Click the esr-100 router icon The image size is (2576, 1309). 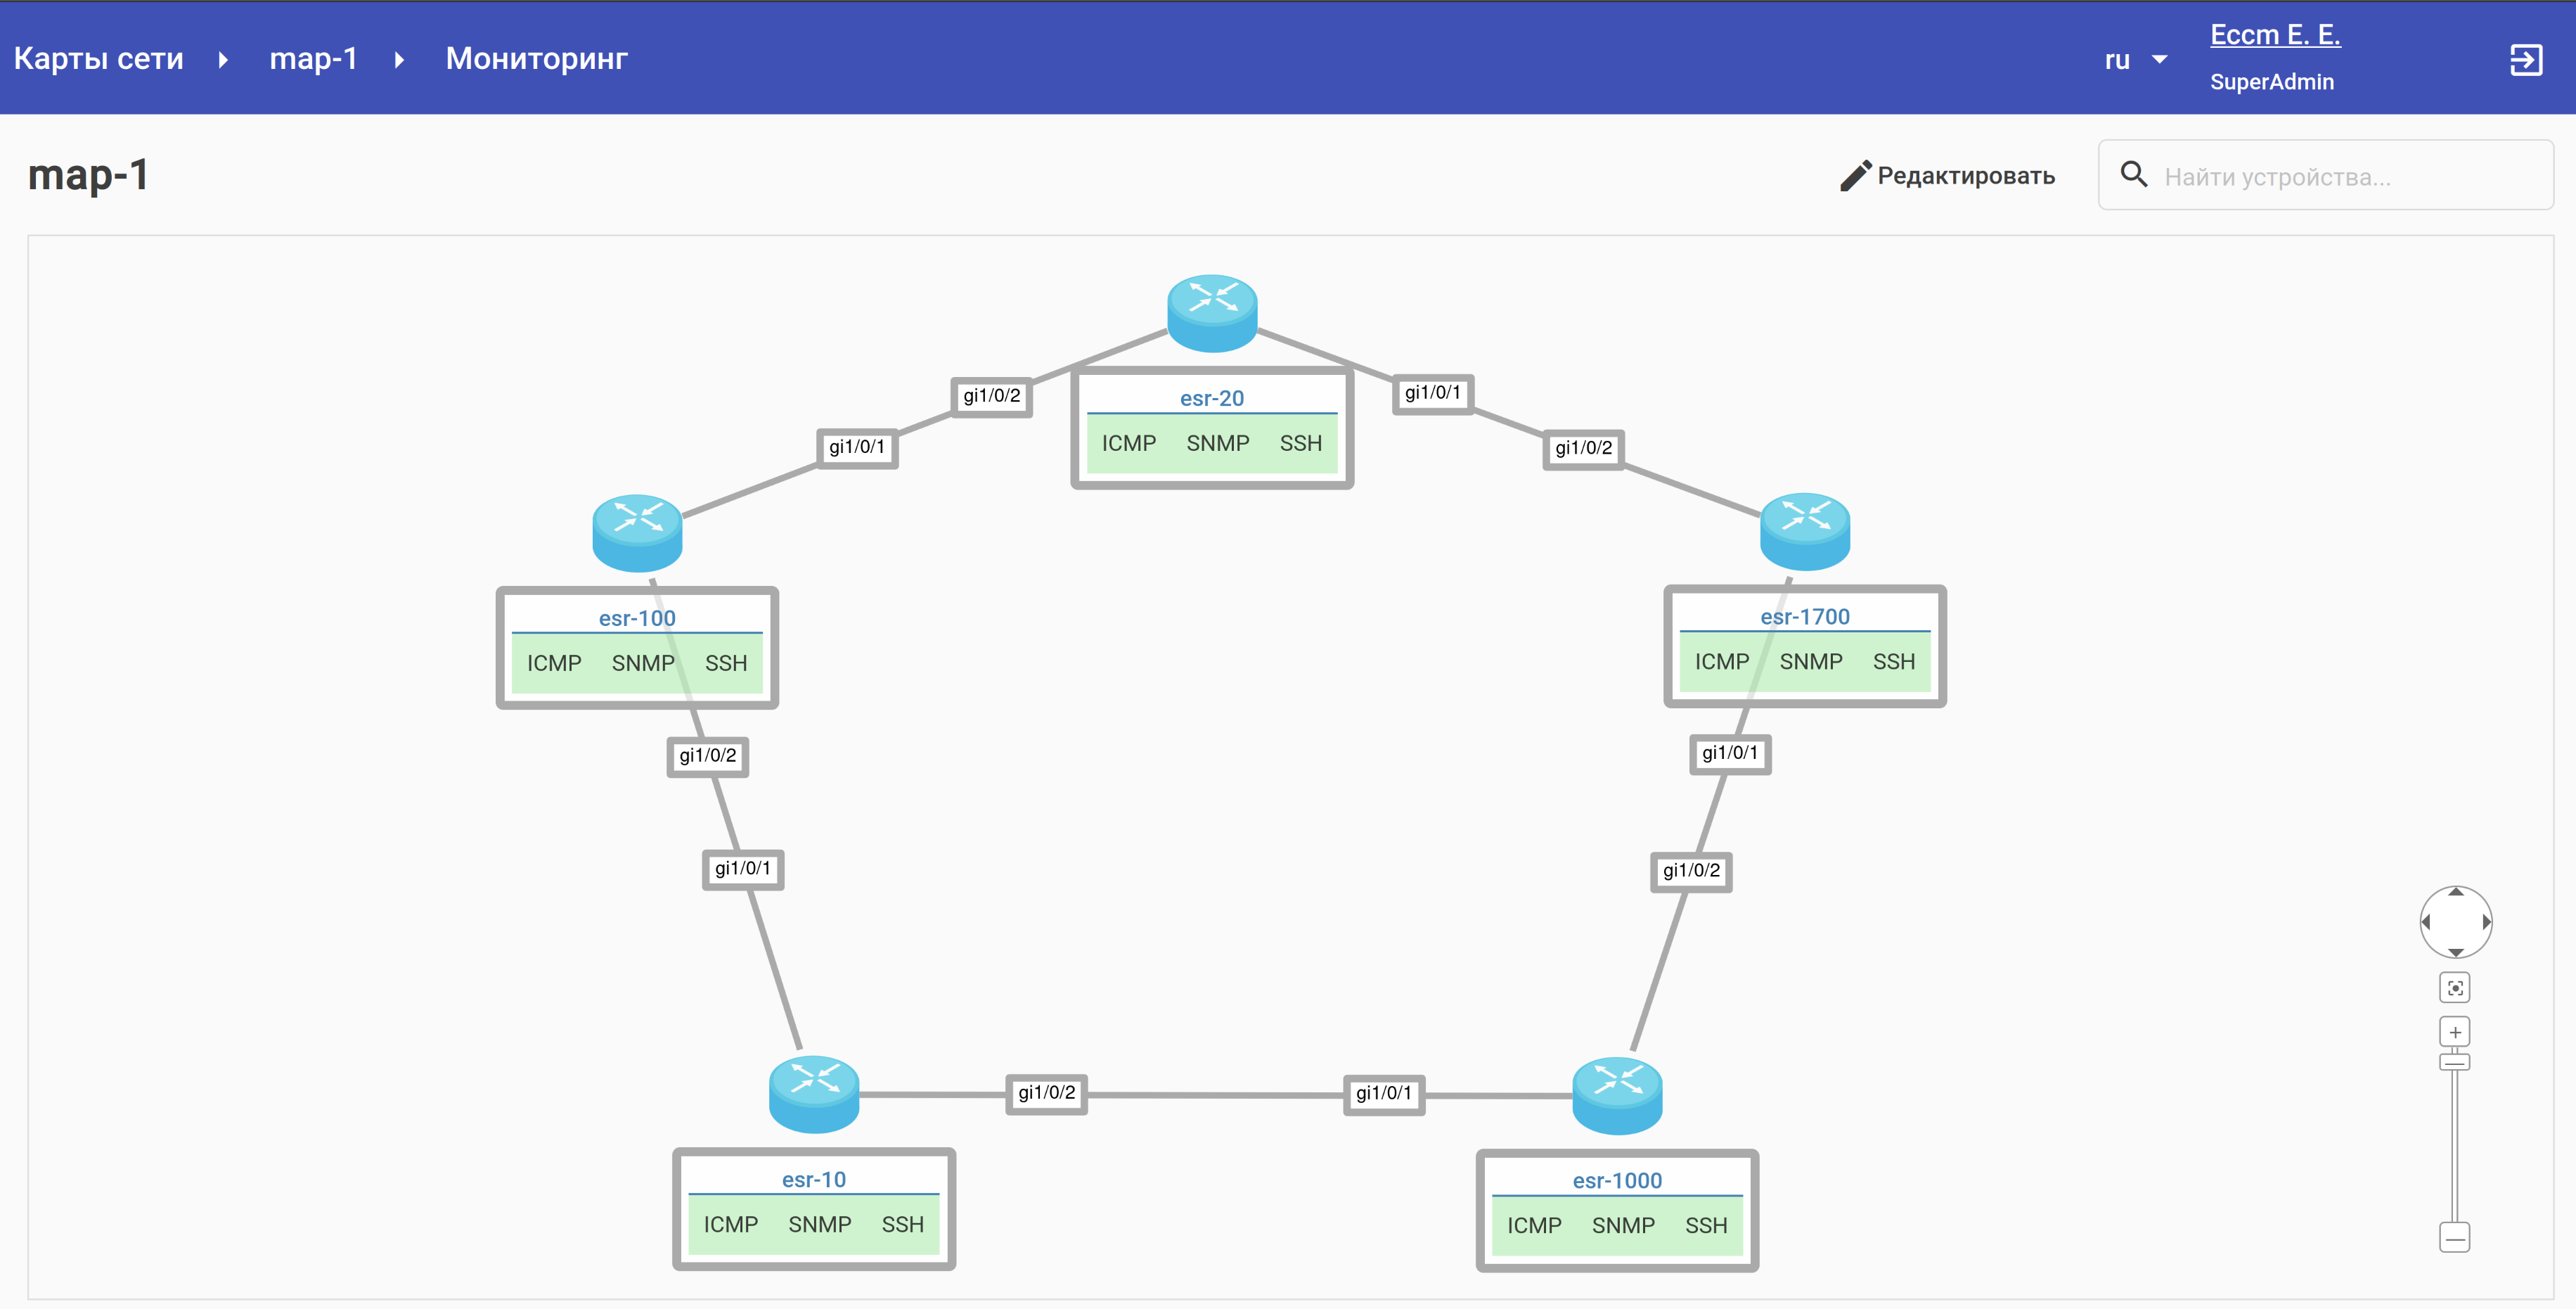(637, 532)
